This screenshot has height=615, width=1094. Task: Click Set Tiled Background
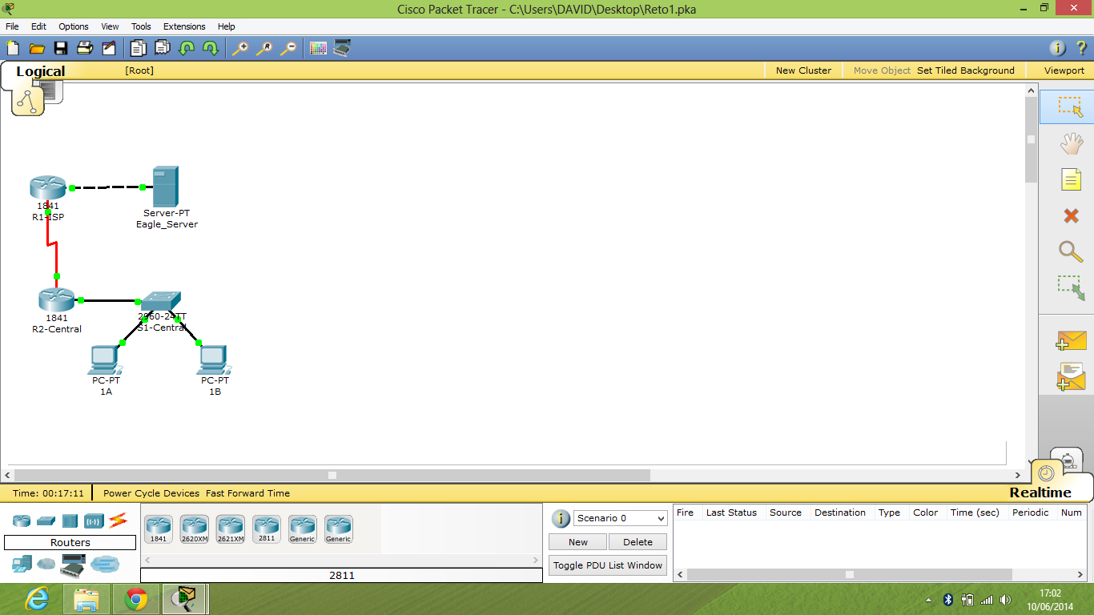(966, 70)
